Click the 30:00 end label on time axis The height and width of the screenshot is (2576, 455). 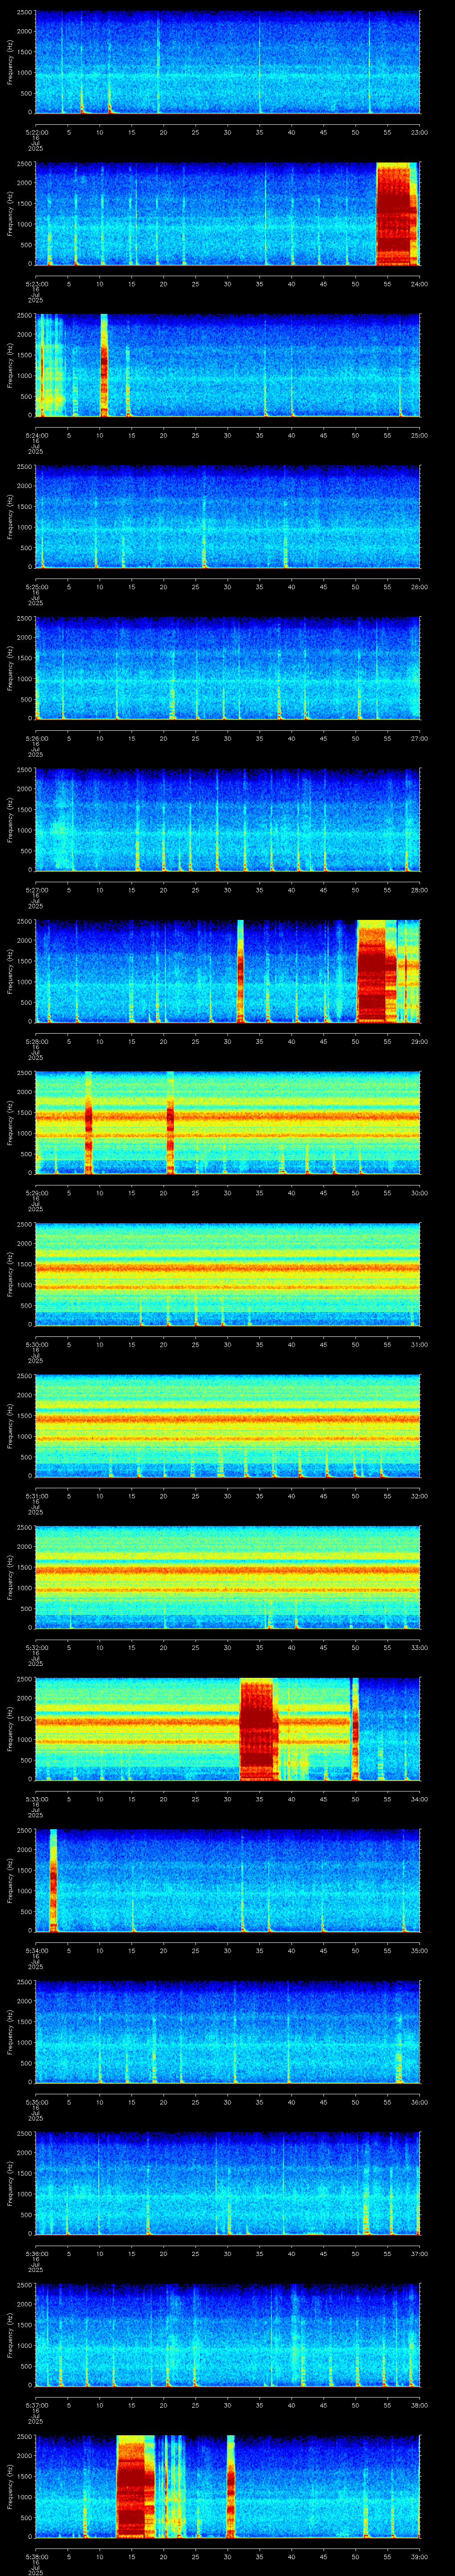[419, 1193]
